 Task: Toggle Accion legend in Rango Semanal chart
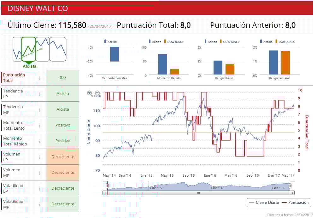click(266, 42)
